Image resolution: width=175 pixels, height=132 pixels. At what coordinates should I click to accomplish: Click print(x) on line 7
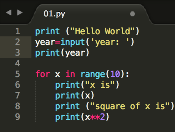click(75, 96)
